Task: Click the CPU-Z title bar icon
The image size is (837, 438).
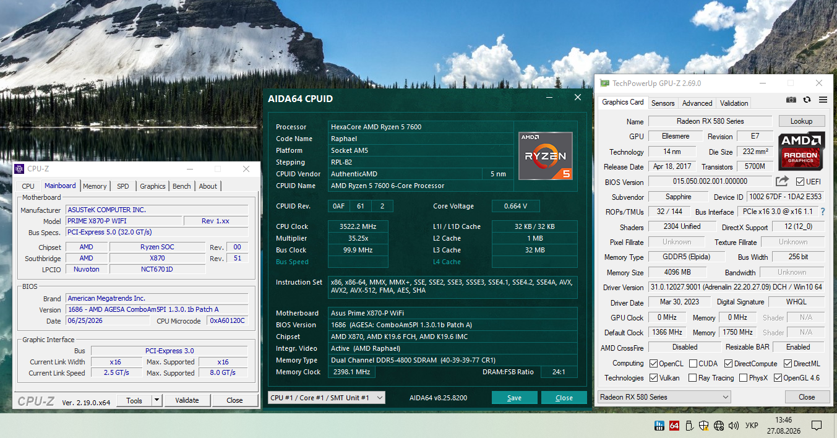Action: [x=20, y=169]
